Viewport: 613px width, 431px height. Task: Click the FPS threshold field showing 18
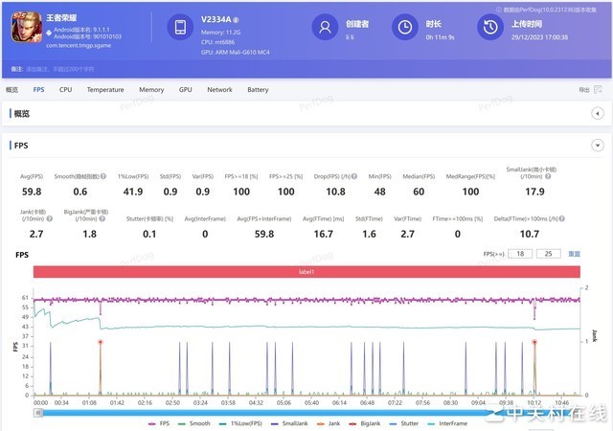tap(520, 254)
